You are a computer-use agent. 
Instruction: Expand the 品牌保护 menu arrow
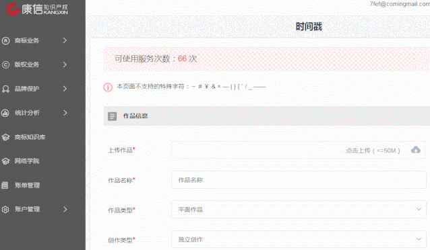click(x=65, y=89)
